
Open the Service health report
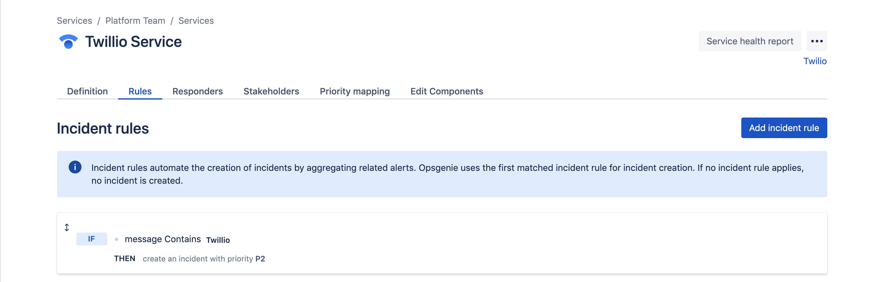[x=750, y=41]
